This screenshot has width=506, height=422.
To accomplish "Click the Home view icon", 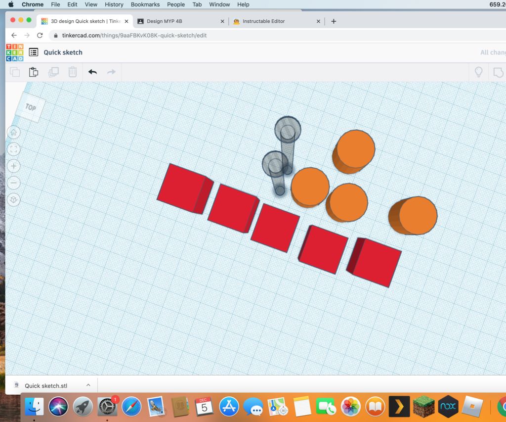I will pos(13,132).
